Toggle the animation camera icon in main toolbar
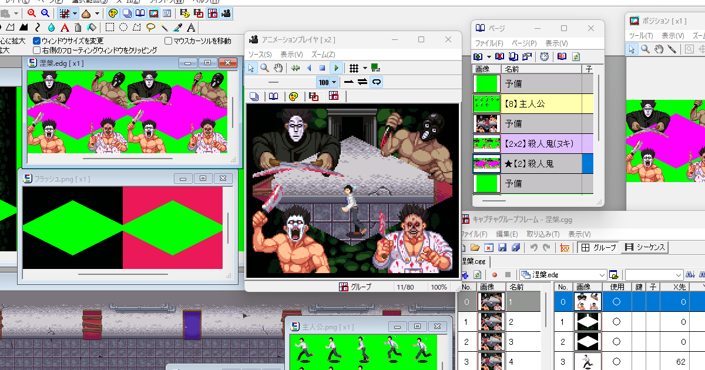The width and height of the screenshot is (705, 370). pos(226,13)
